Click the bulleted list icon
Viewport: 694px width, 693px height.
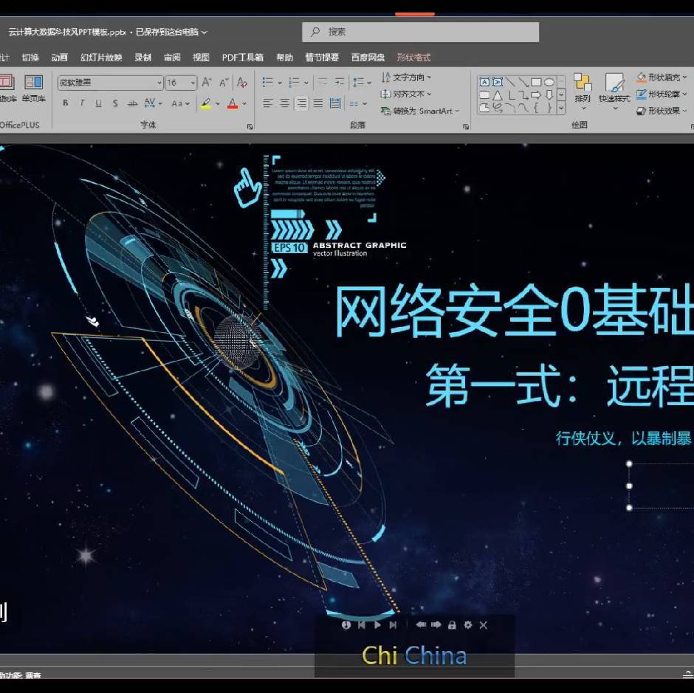click(267, 83)
